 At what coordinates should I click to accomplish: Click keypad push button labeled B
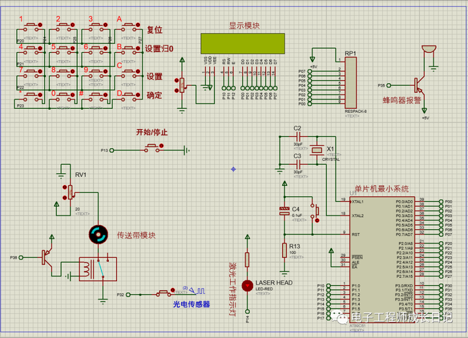click(x=129, y=51)
